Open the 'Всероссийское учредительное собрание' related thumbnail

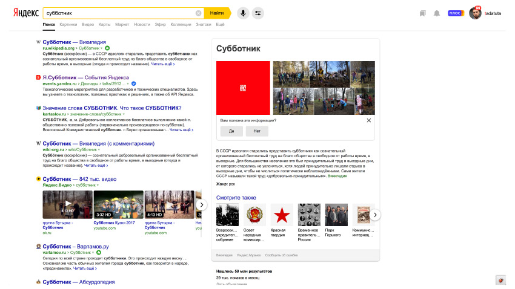pos(227,215)
